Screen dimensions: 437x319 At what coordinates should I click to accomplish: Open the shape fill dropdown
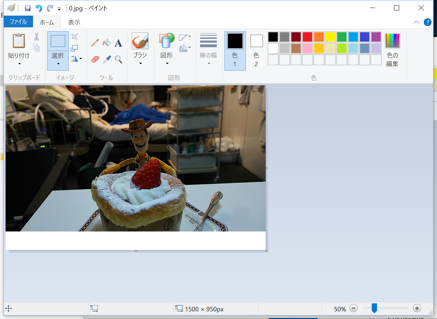[185, 48]
